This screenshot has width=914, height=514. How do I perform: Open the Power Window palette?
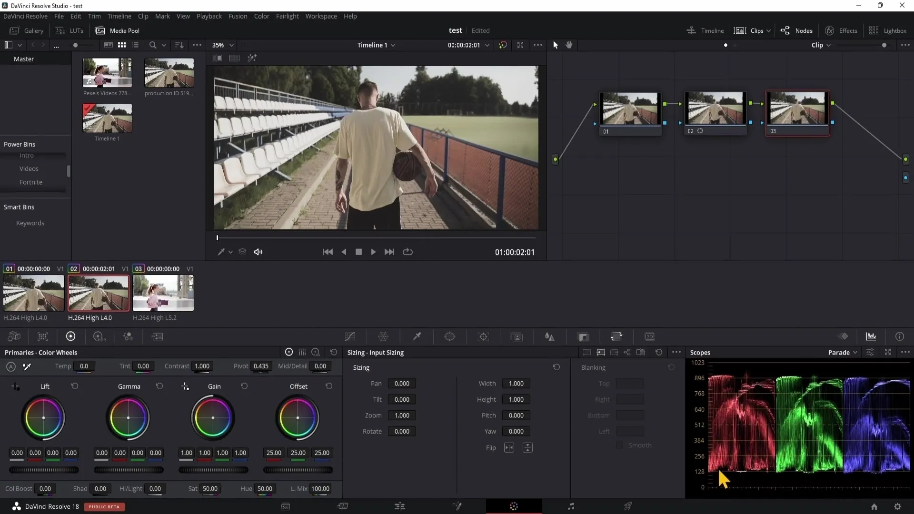(x=450, y=337)
